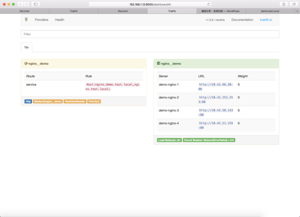
Task: Click the service route cell
Action: click(31, 85)
